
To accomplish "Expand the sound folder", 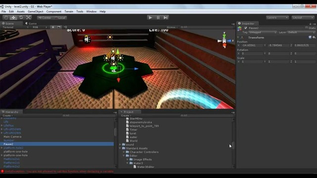I will point(120,144).
